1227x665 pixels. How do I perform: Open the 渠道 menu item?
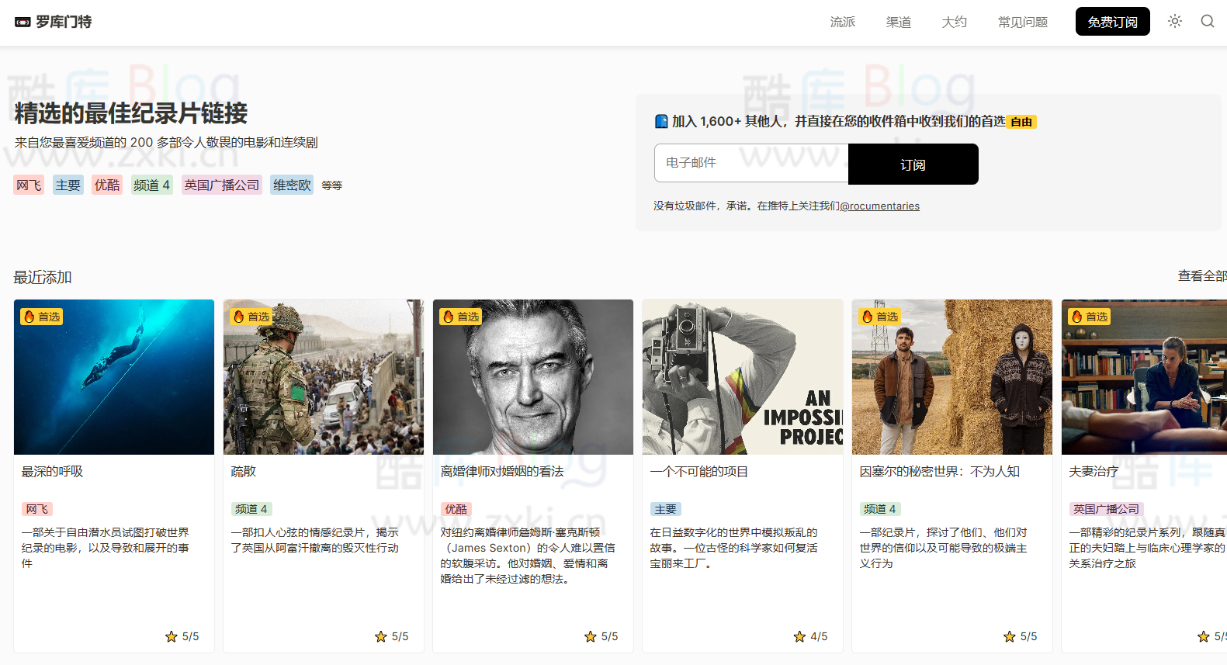(899, 22)
